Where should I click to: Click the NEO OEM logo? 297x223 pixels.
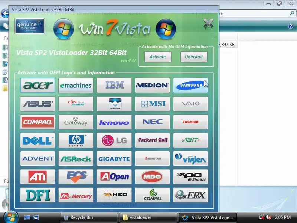(x=114, y=195)
